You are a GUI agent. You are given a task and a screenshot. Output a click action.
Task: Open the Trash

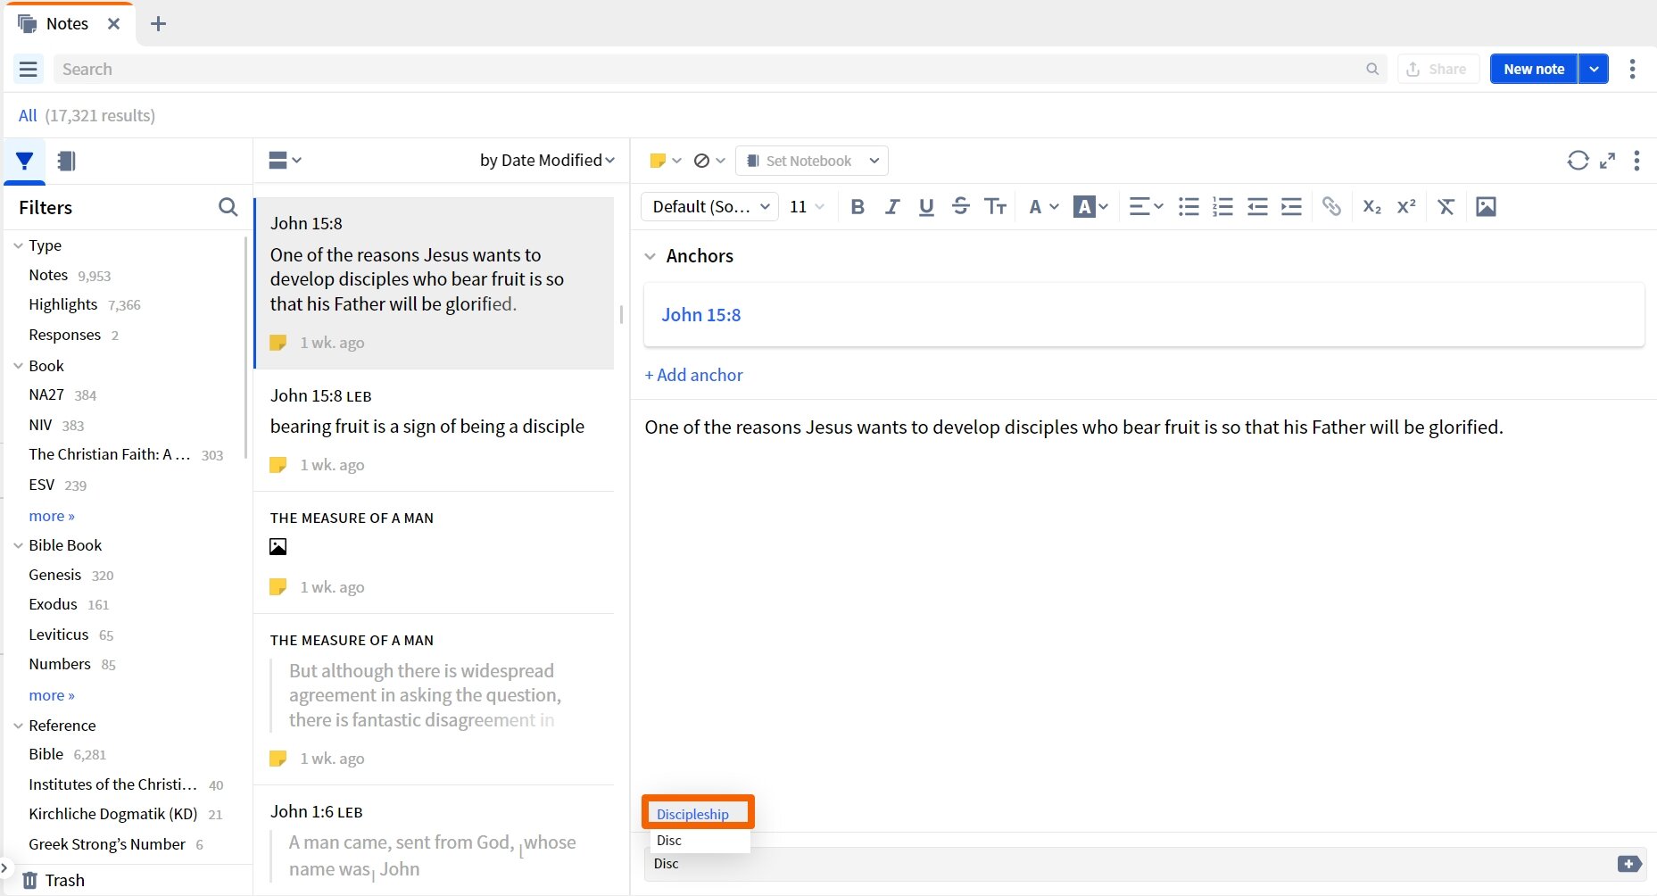(54, 880)
